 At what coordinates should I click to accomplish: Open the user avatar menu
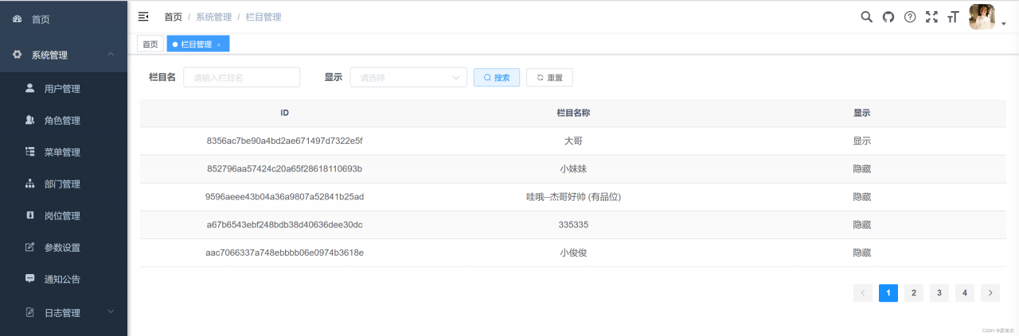982,17
